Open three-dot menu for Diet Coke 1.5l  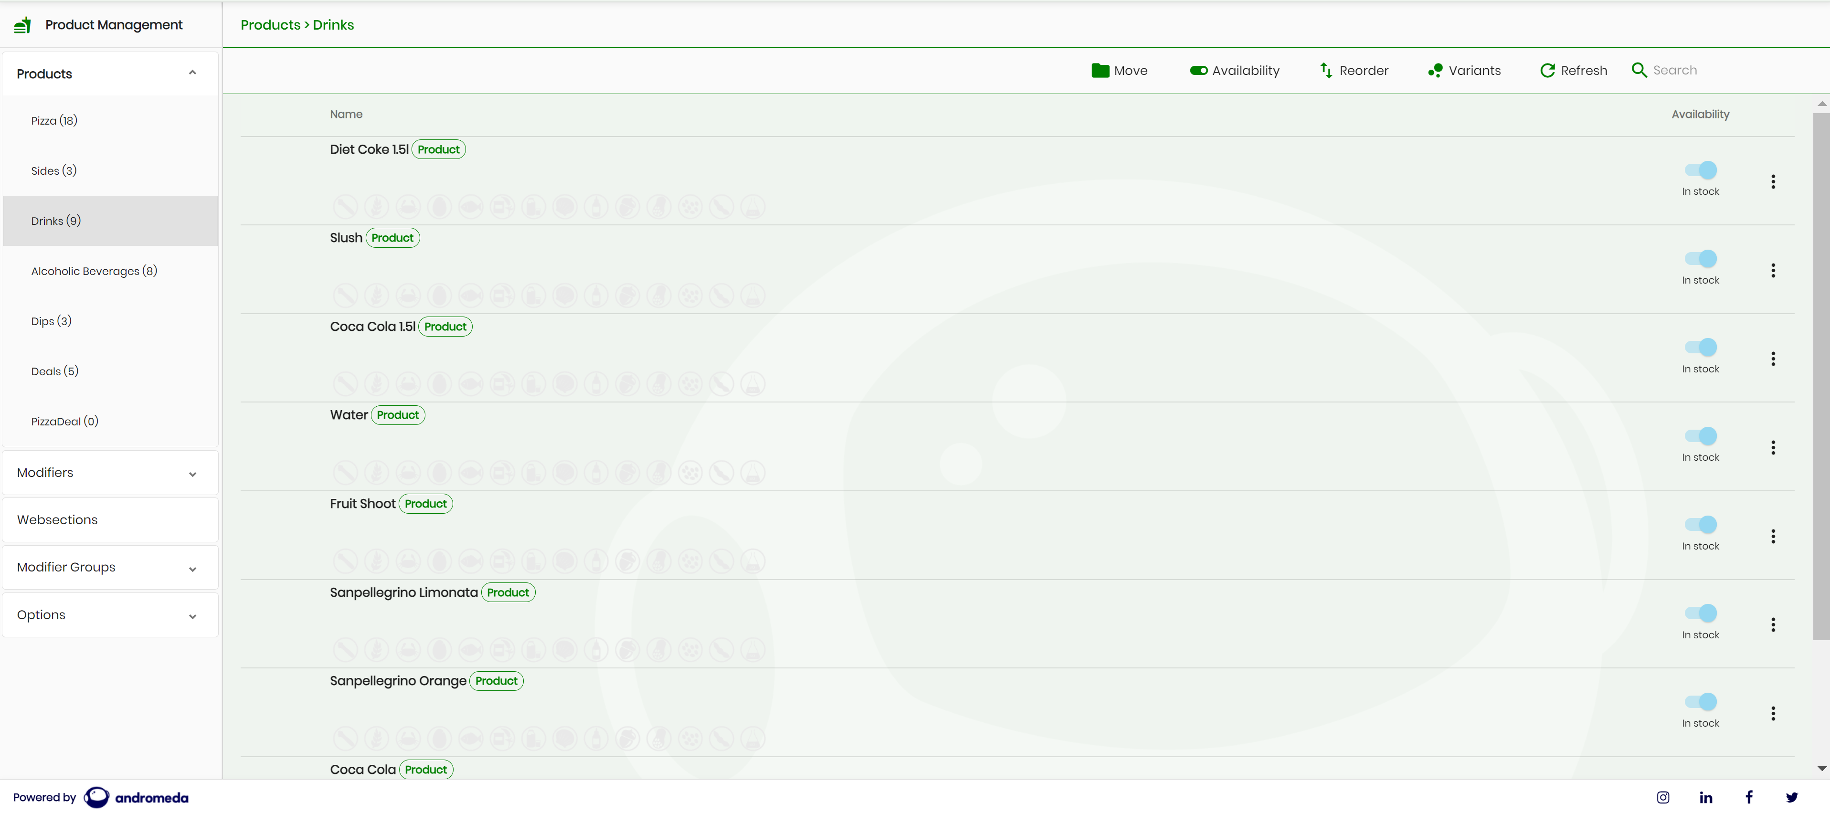(x=1772, y=182)
